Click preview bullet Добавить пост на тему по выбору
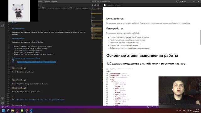The image size is (201, 113). [130, 48]
